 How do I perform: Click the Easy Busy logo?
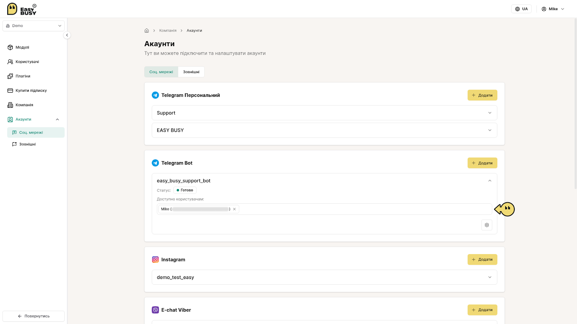tap(22, 9)
